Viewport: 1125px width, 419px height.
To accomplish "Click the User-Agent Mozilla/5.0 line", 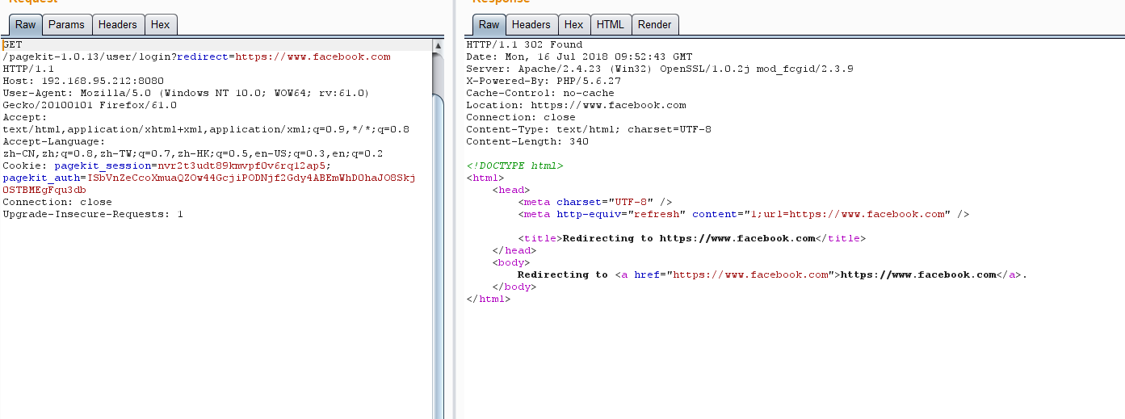I will coord(186,93).
